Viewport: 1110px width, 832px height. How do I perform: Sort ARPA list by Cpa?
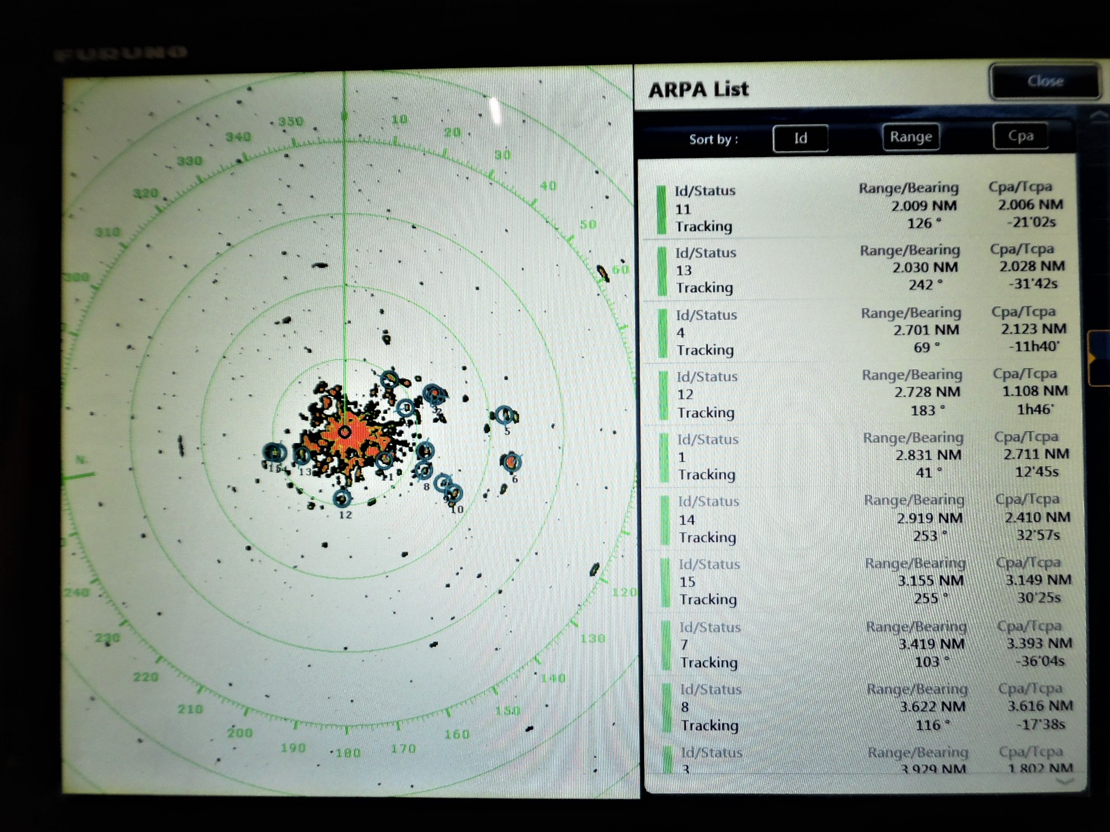pos(1020,136)
